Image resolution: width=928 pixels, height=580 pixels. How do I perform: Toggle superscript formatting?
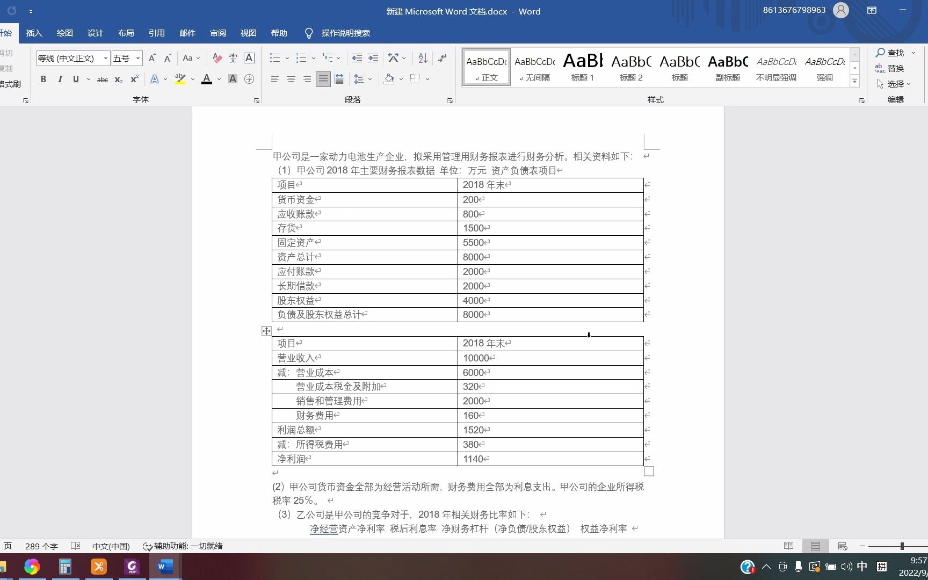pyautogui.click(x=135, y=79)
